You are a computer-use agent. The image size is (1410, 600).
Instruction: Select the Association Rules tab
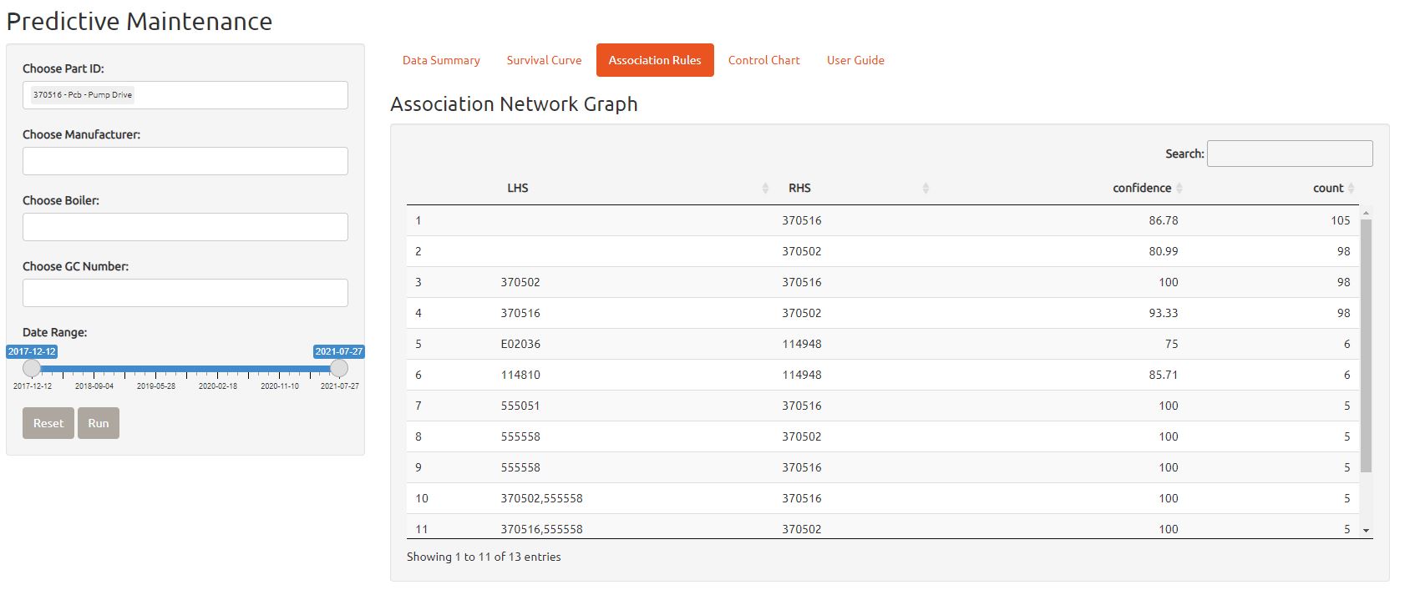coord(655,60)
